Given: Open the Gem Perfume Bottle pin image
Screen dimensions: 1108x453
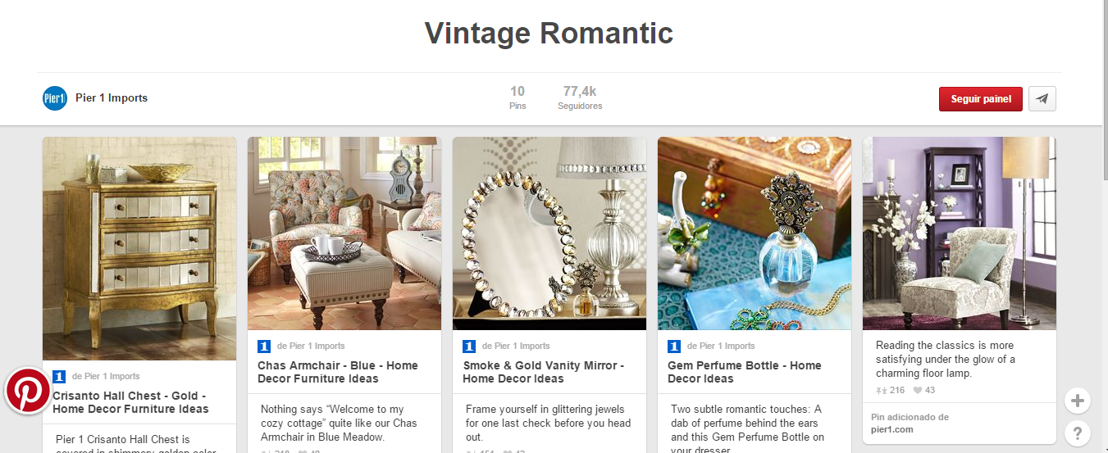Looking at the screenshot, I should click(755, 233).
